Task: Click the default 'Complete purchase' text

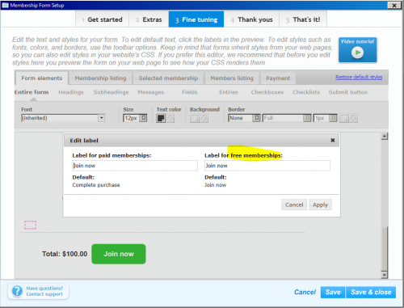Action: click(x=96, y=185)
